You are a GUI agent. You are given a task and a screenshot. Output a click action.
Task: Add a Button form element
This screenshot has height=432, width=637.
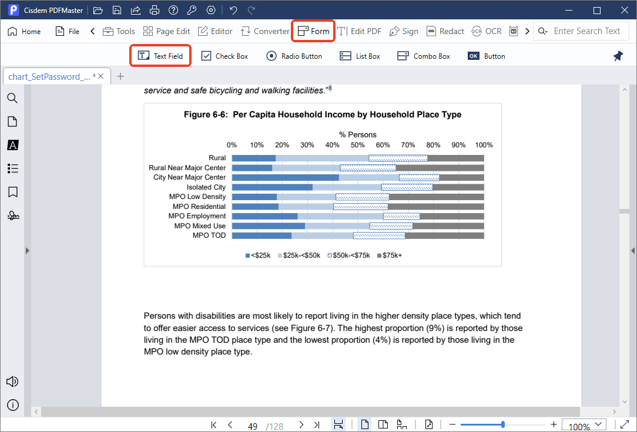[x=487, y=56]
